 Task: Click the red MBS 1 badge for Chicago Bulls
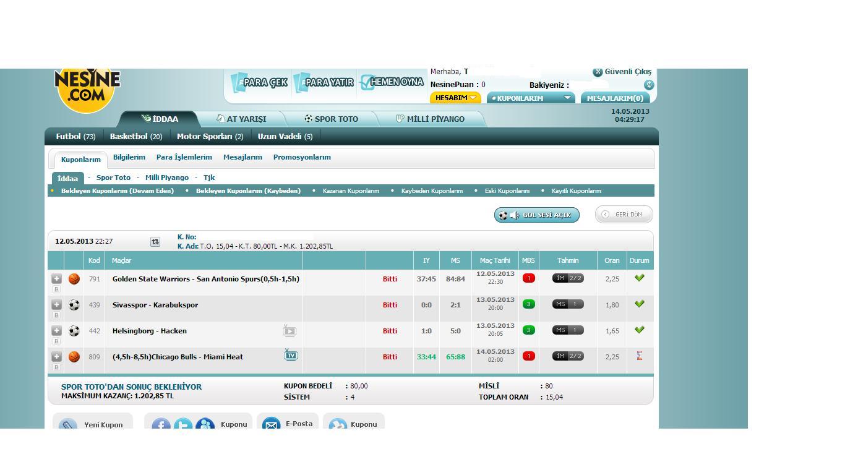click(x=528, y=356)
